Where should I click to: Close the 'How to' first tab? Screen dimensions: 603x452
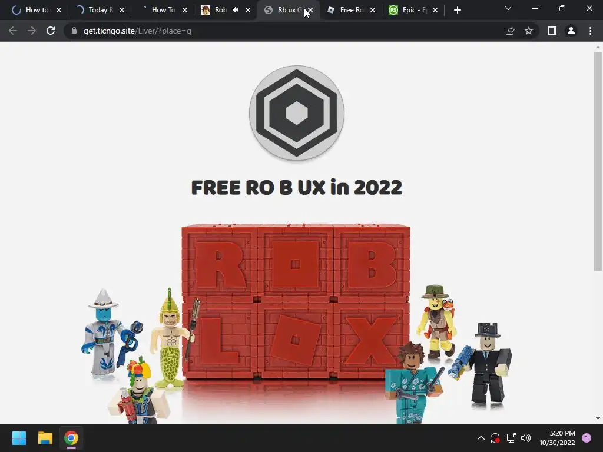click(x=59, y=10)
